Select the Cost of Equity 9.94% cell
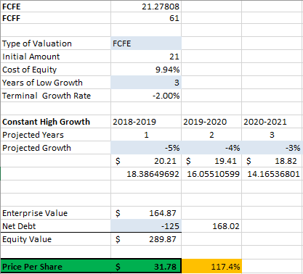Image resolution: width=303 pixels, height=274 pixels. pyautogui.click(x=146, y=70)
